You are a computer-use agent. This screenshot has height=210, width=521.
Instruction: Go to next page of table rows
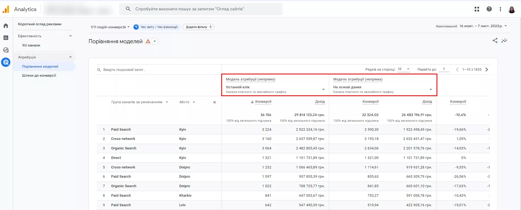(487, 70)
